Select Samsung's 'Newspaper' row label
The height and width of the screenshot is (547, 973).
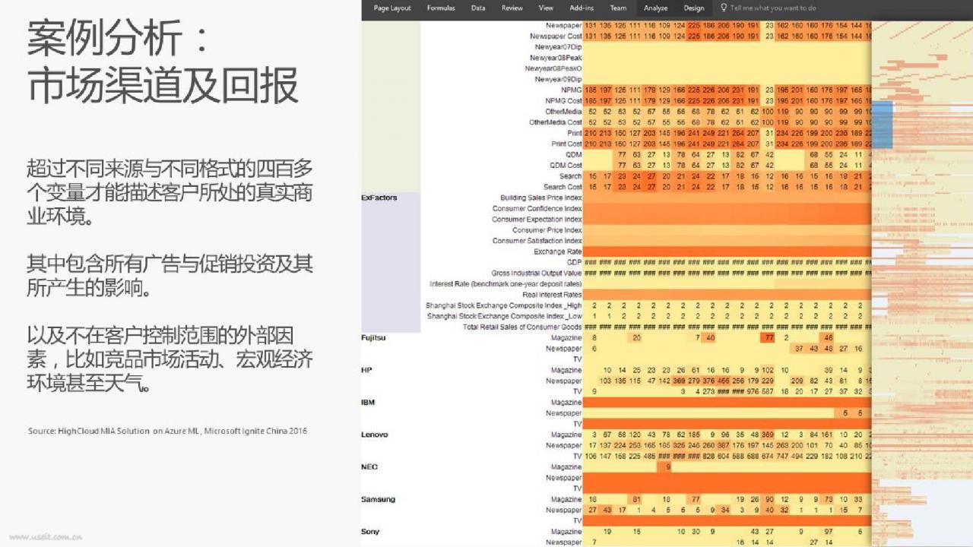pyautogui.click(x=563, y=510)
